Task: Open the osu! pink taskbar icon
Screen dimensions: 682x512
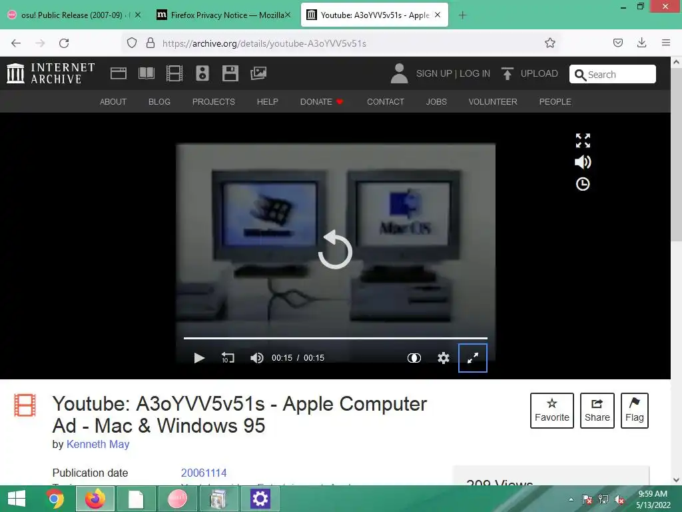Action: 177,499
